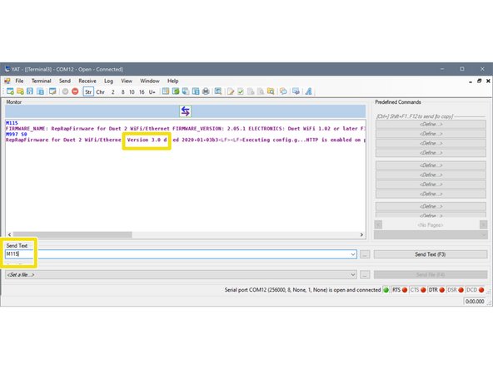Click the serial port COM12 status text

coord(302,290)
